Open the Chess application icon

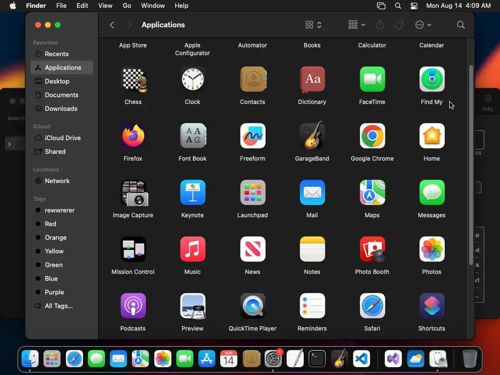[x=133, y=80]
